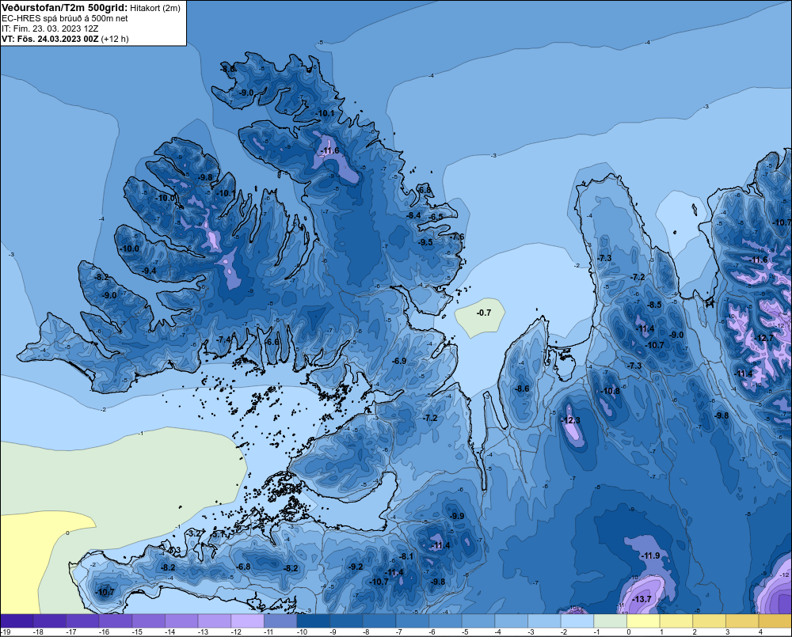The height and width of the screenshot is (637, 792).
Task: Click the legend scale number -19
Action: click(6, 632)
